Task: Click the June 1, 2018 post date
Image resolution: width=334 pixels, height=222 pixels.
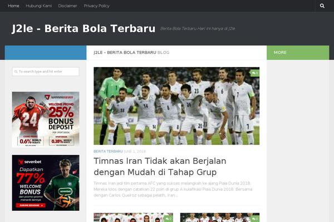Action: pos(135,152)
